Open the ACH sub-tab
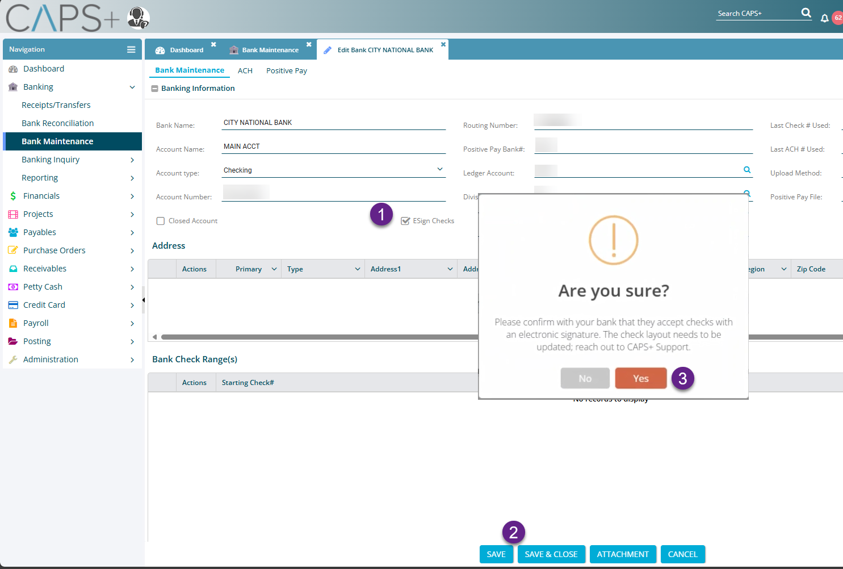 245,70
